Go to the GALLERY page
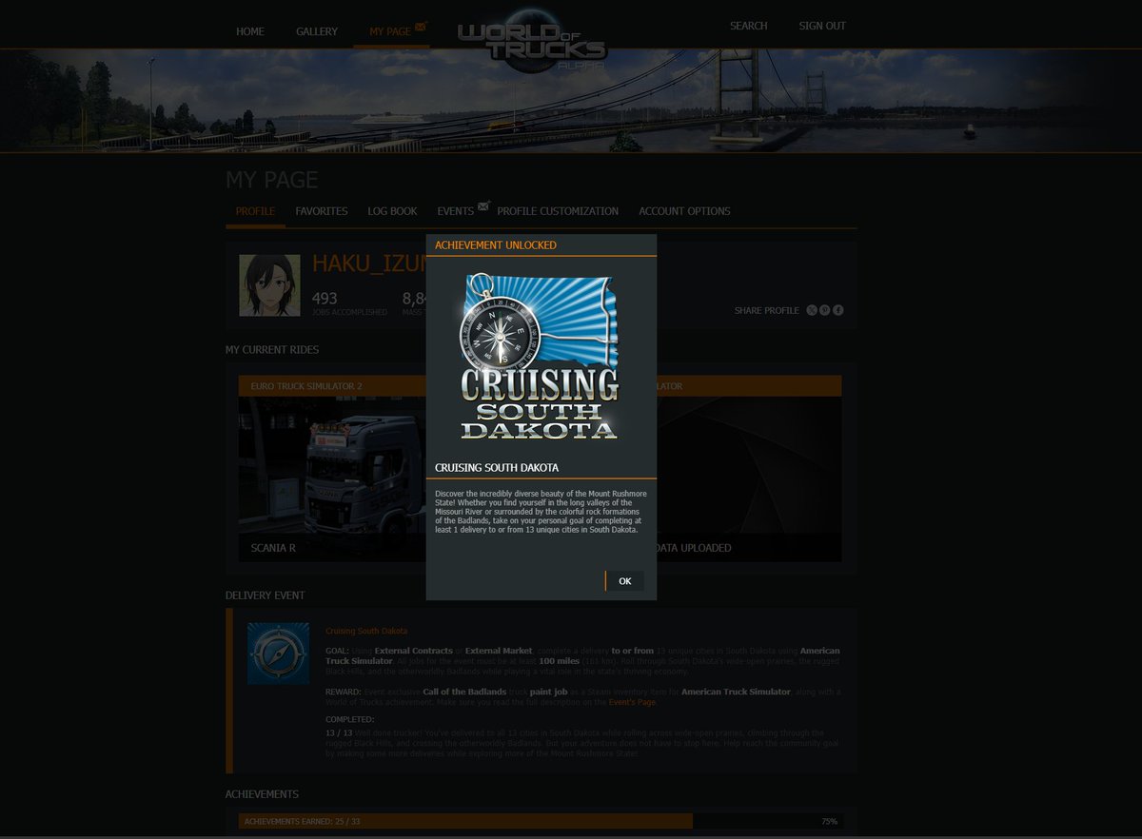This screenshot has width=1142, height=839. pyautogui.click(x=317, y=31)
